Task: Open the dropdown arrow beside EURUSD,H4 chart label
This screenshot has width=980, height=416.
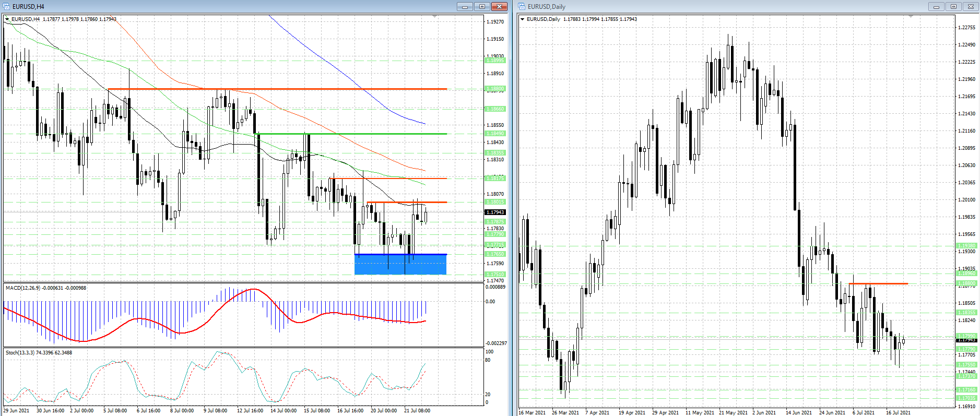Action: coord(7,19)
